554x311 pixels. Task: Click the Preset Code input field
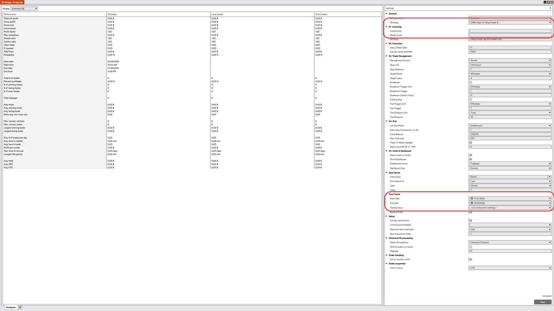coord(510,35)
